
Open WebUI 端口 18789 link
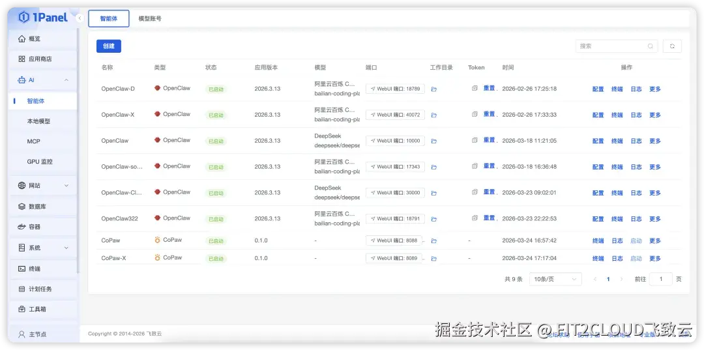click(x=395, y=89)
